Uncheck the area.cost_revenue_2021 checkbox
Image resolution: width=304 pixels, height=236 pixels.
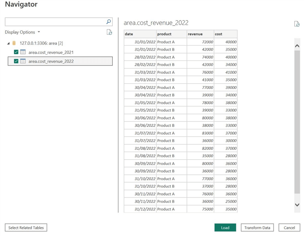[16, 52]
